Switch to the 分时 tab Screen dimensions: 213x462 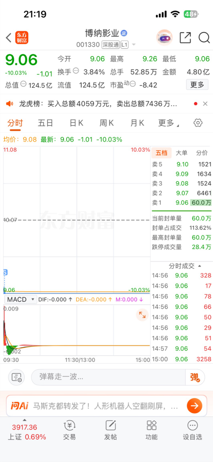(15, 123)
